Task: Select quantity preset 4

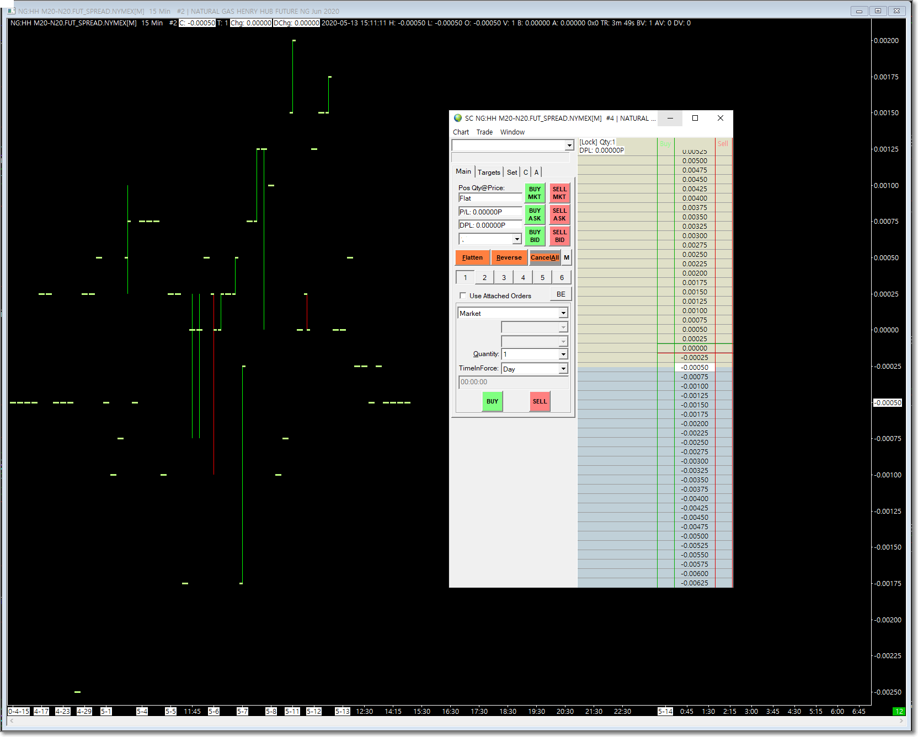Action: [523, 278]
